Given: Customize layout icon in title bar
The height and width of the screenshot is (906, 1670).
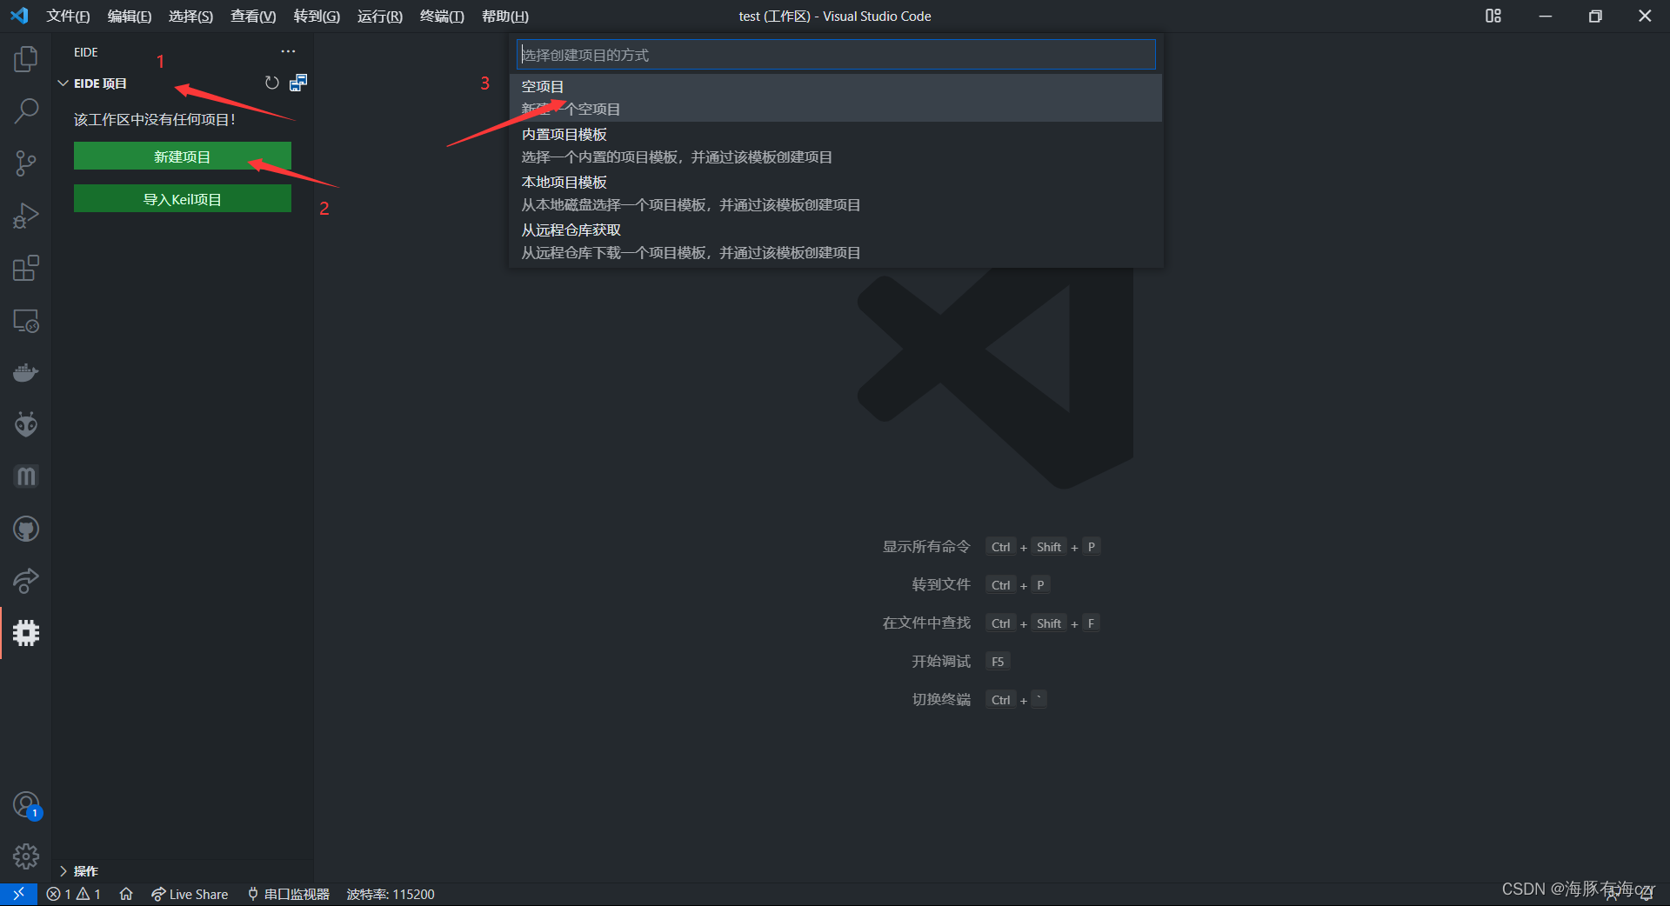Looking at the screenshot, I should 1493,16.
